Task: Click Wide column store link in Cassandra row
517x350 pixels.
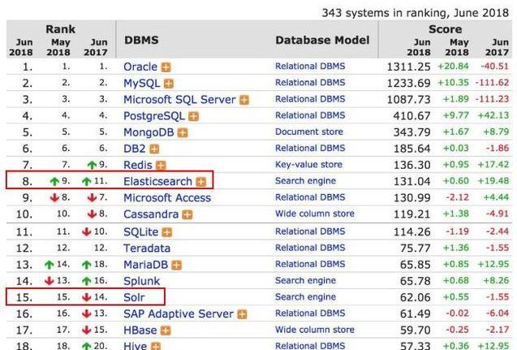Action: click(x=315, y=214)
